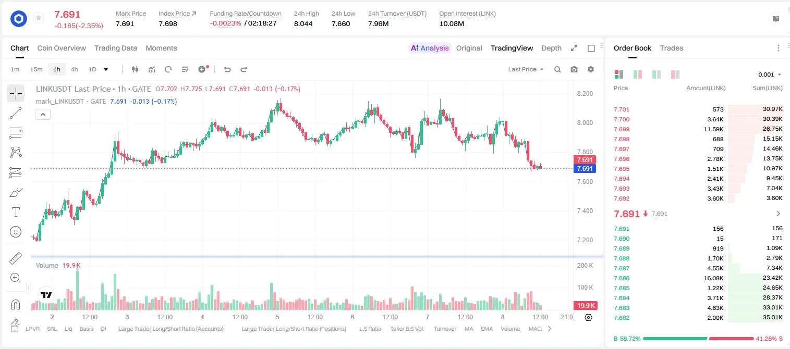Add LINK to favorites with star

39,18
